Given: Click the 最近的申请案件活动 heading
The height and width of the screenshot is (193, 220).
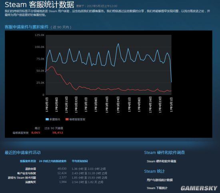Looking at the screenshot, I should click(x=22, y=153).
